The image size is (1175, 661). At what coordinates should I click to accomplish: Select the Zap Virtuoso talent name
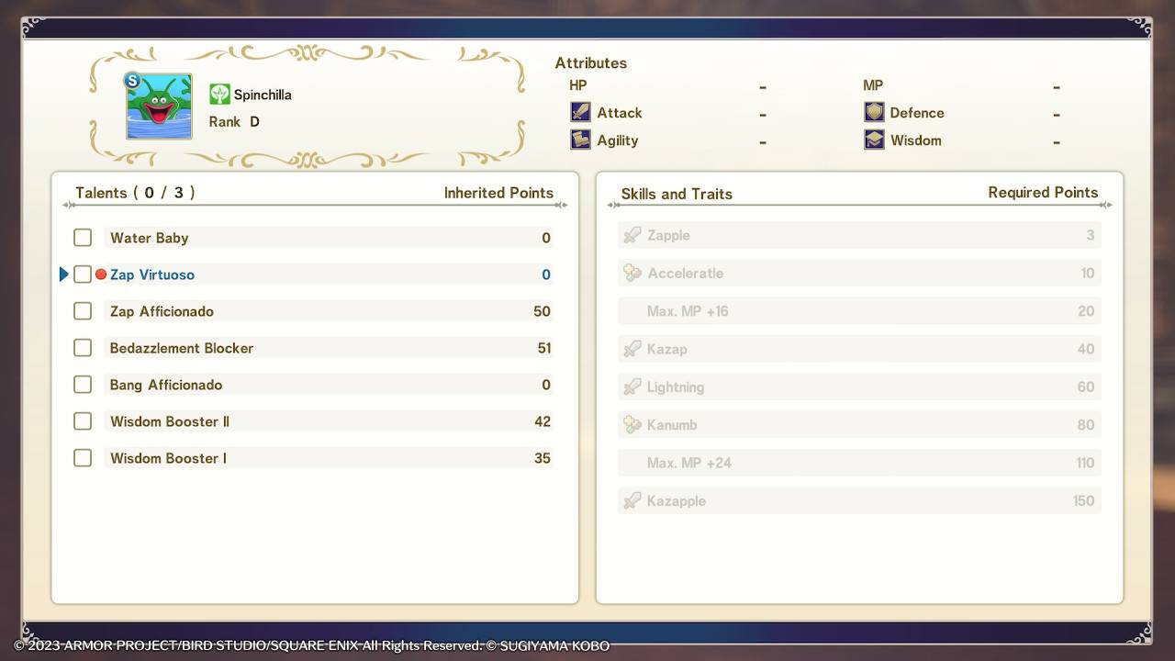pos(152,274)
